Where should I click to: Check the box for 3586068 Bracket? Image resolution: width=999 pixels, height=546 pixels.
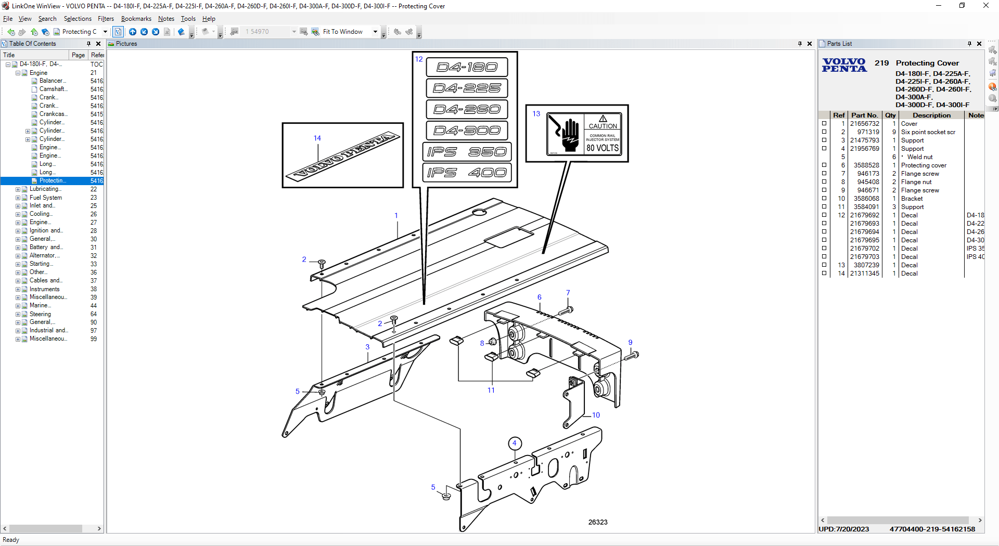(x=824, y=199)
